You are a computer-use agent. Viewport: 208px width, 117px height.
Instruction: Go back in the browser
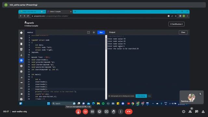pyautogui.click(x=21, y=16)
